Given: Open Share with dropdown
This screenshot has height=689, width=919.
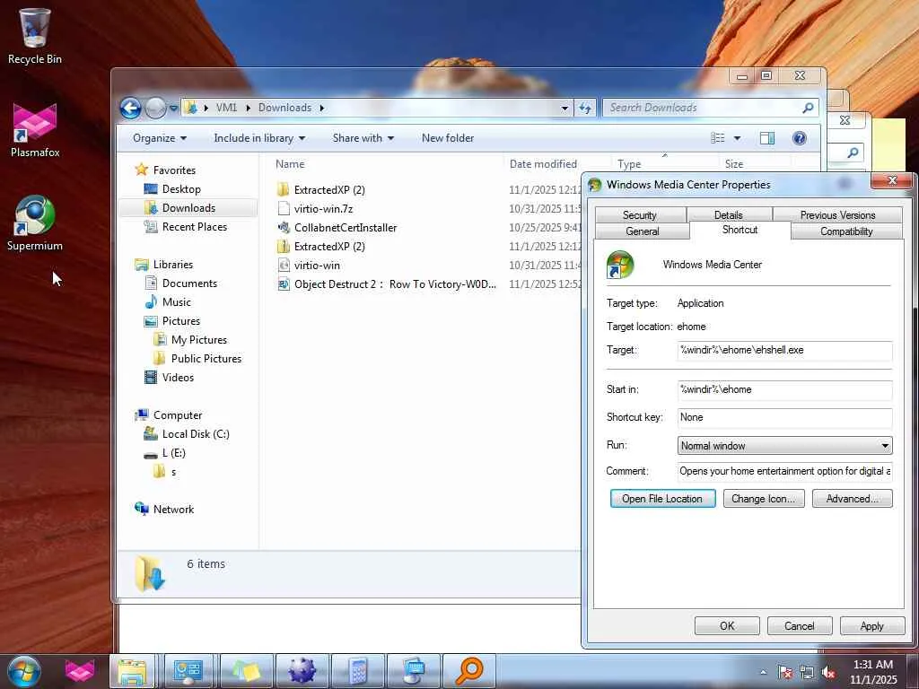Looking at the screenshot, I should point(363,138).
